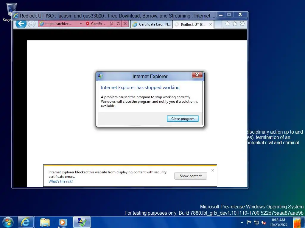Toggle the Compatibility View icon

click(x=111, y=24)
